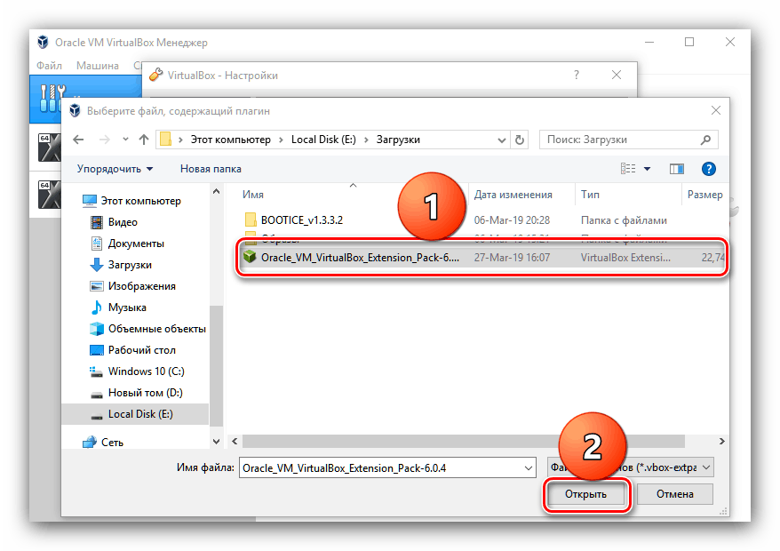The height and width of the screenshot is (551, 780).
Task: Change the file view layout icon
Action: point(628,169)
